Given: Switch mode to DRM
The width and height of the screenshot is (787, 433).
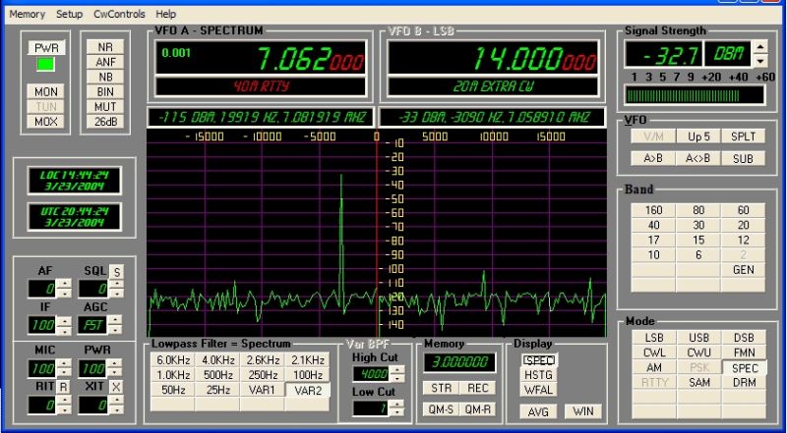Looking at the screenshot, I should click(x=745, y=382).
